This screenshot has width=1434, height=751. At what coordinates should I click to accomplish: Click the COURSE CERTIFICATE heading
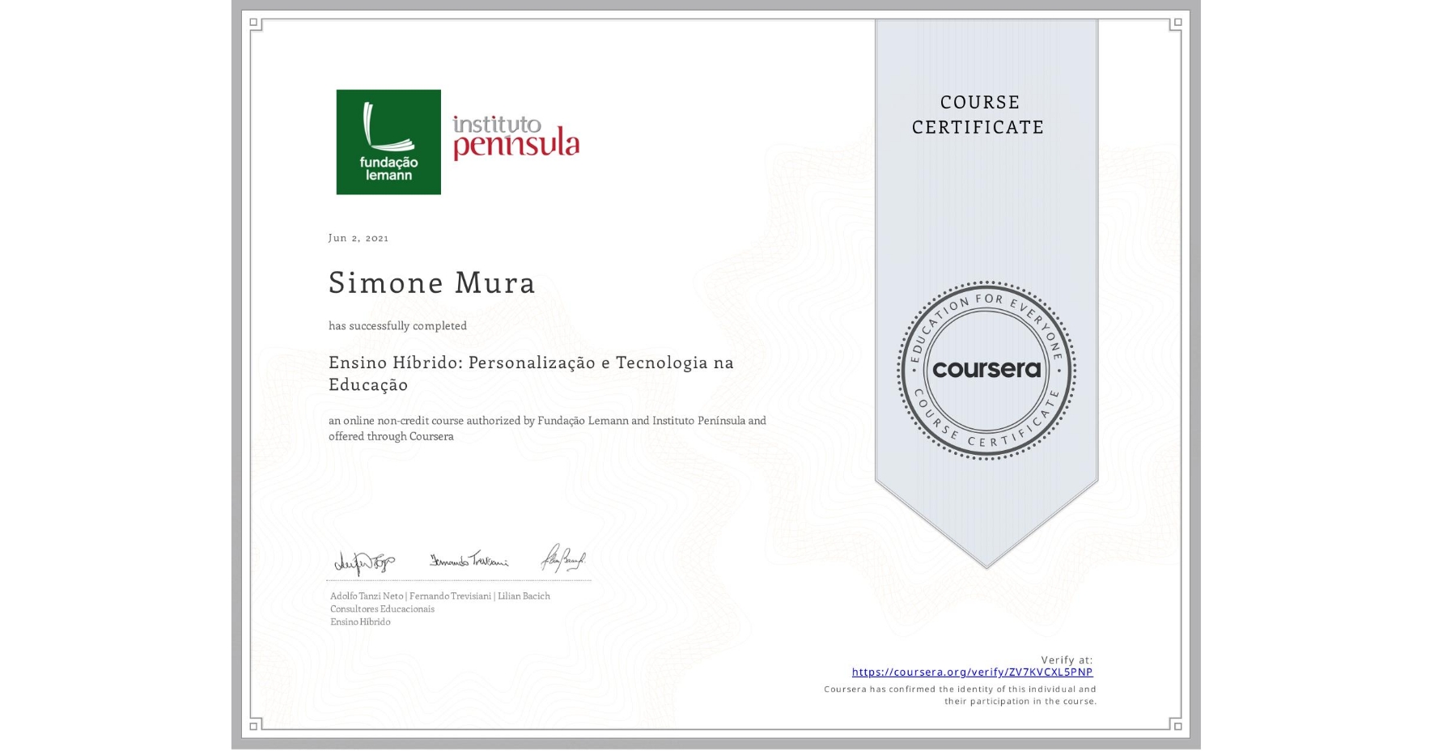tap(977, 115)
